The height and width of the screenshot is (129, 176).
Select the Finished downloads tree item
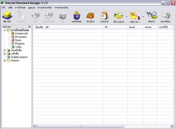(15, 54)
